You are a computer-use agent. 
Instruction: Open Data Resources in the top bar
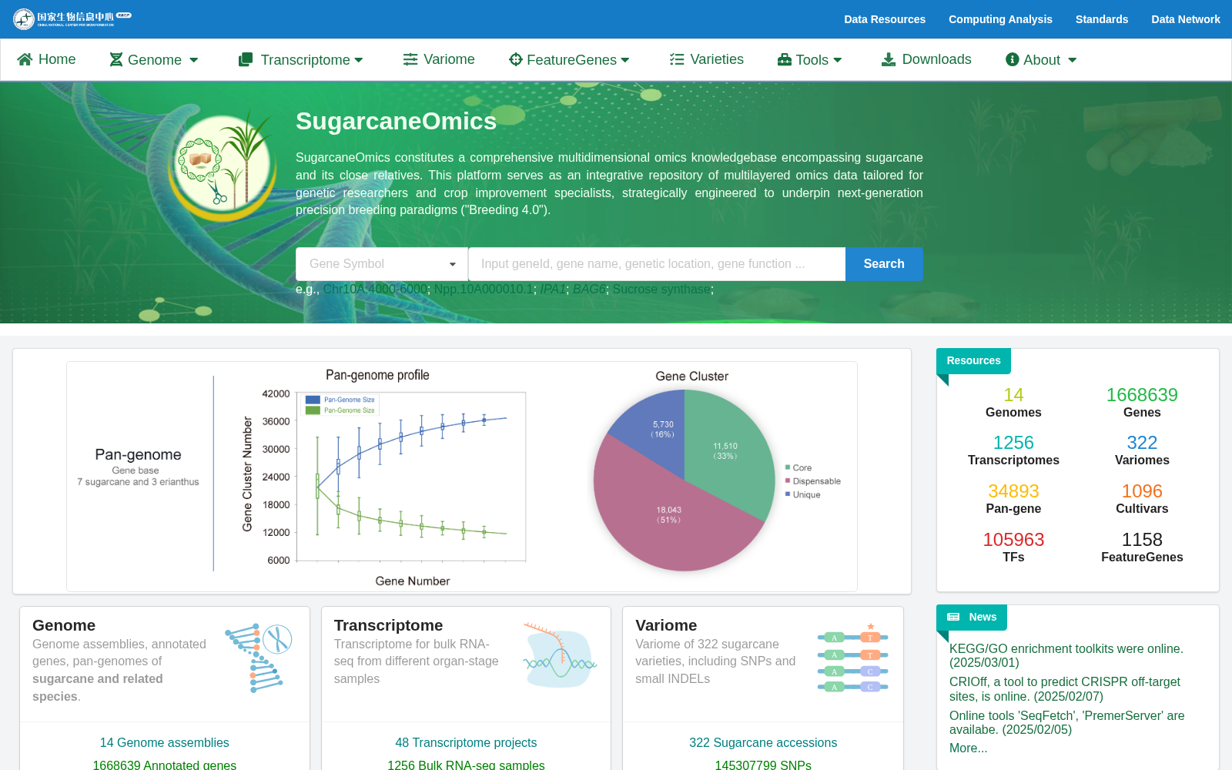point(885,19)
